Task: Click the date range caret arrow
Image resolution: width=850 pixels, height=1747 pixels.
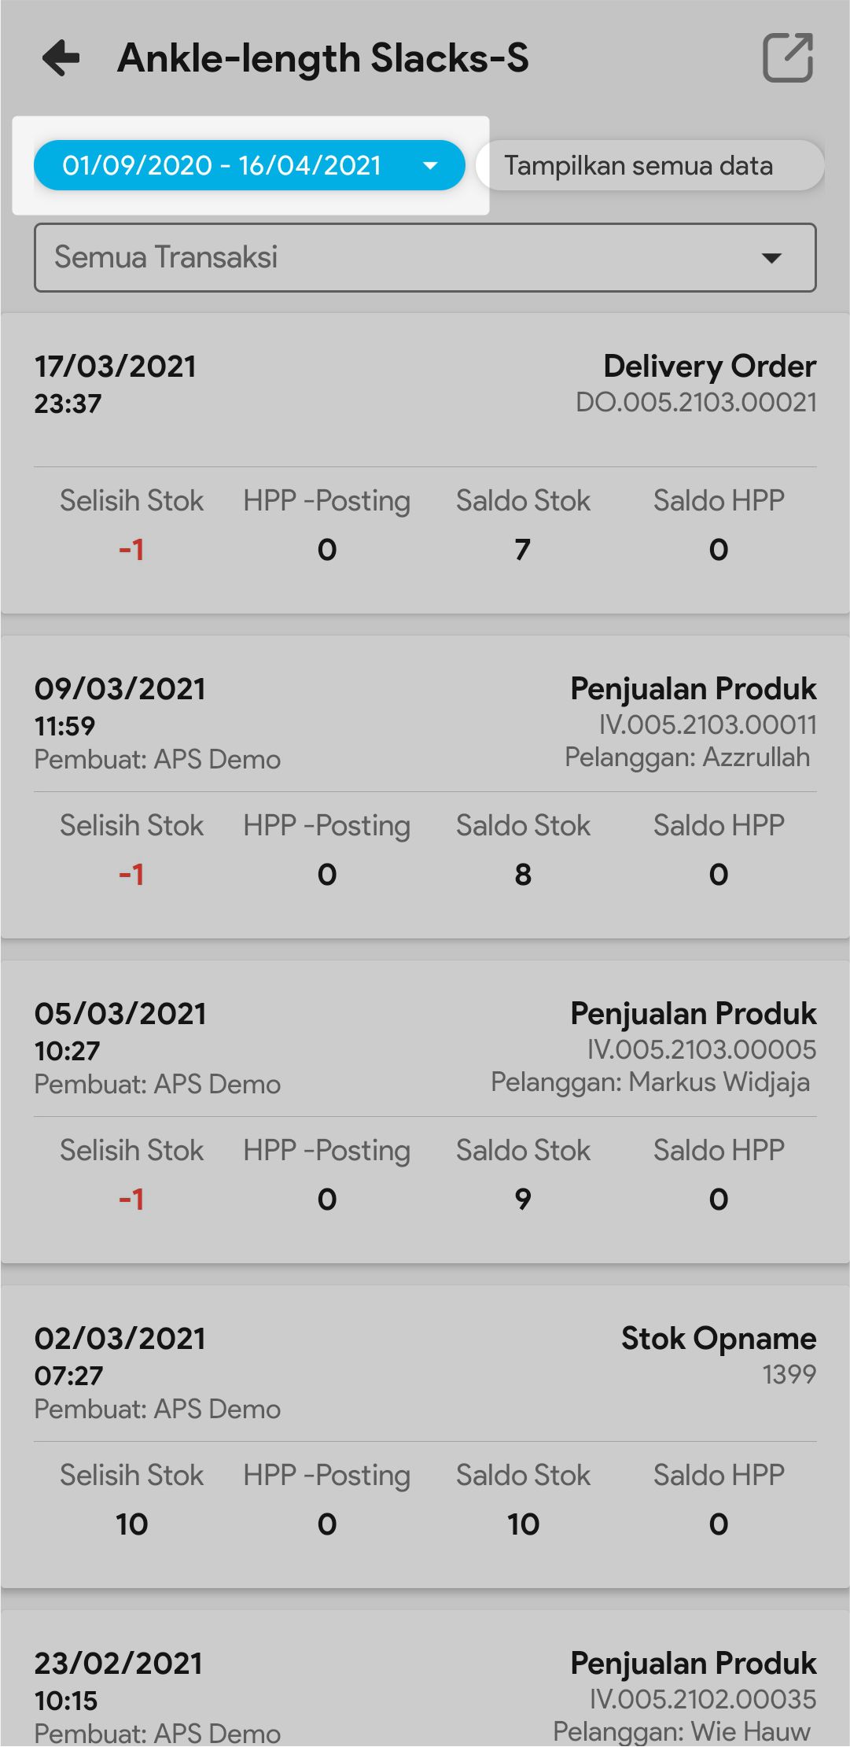Action: (x=430, y=165)
